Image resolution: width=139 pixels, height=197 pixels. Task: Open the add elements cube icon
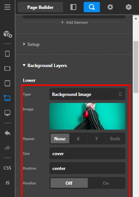[x=8, y=34]
